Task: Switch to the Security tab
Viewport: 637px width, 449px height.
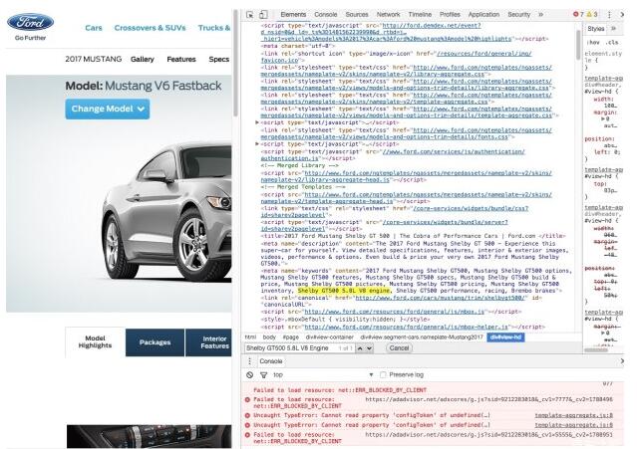Action: click(x=518, y=14)
